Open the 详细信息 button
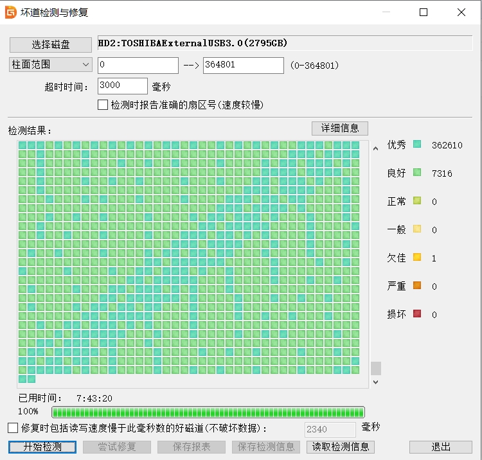The height and width of the screenshot is (460, 482). pyautogui.click(x=340, y=128)
